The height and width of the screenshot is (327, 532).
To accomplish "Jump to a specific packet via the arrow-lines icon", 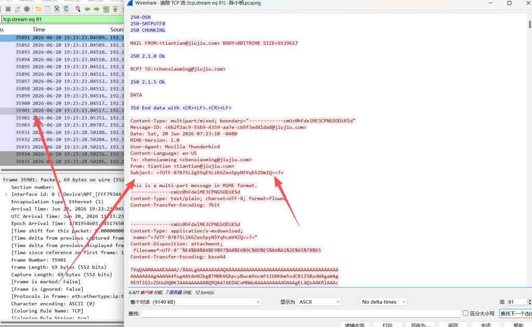I will coord(106,9).
